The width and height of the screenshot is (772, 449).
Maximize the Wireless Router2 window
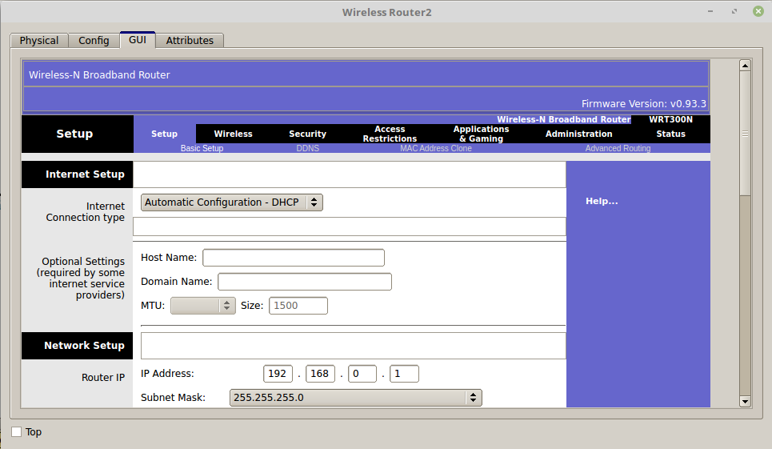click(x=734, y=11)
